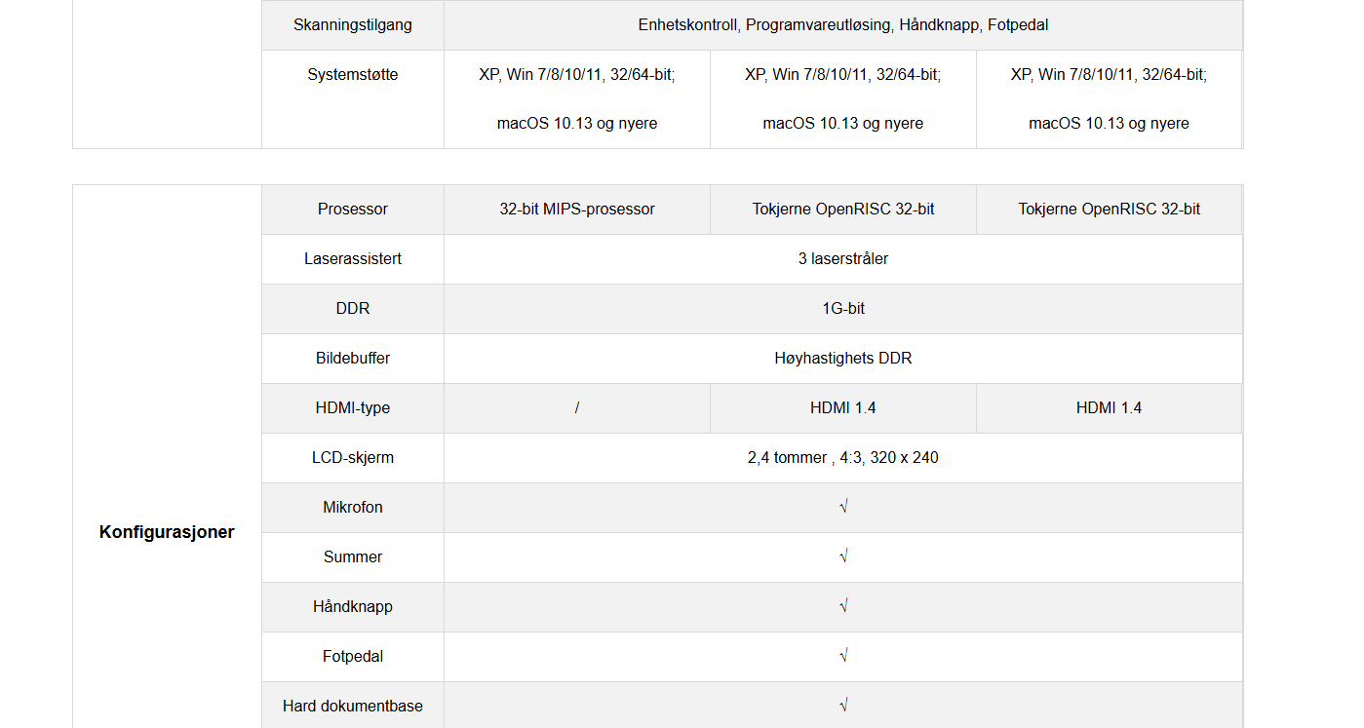Select the 32-bit MIPS-prosessor cell

577,209
